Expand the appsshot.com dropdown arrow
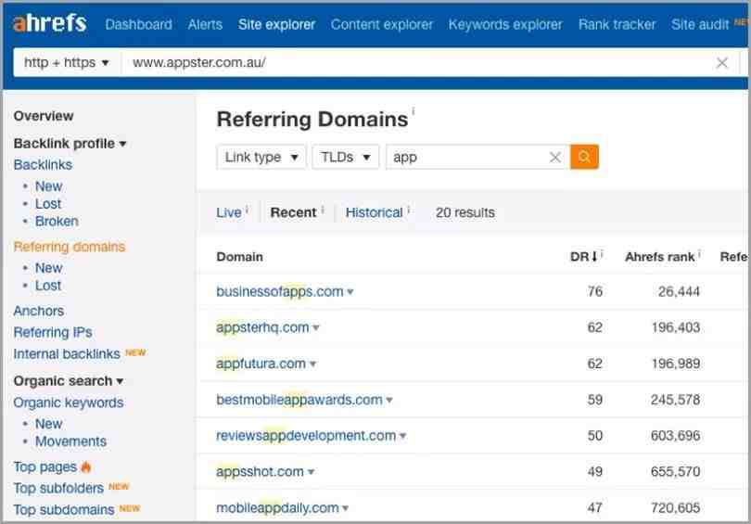This screenshot has width=751, height=524. point(311,472)
